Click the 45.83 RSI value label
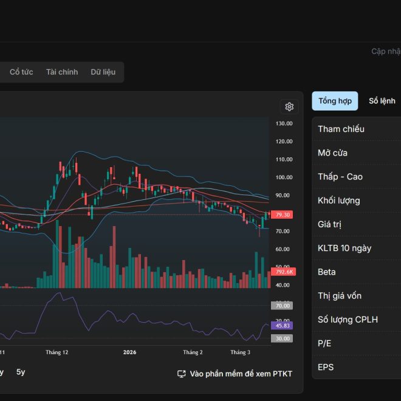The image size is (401, 401). coord(282,326)
